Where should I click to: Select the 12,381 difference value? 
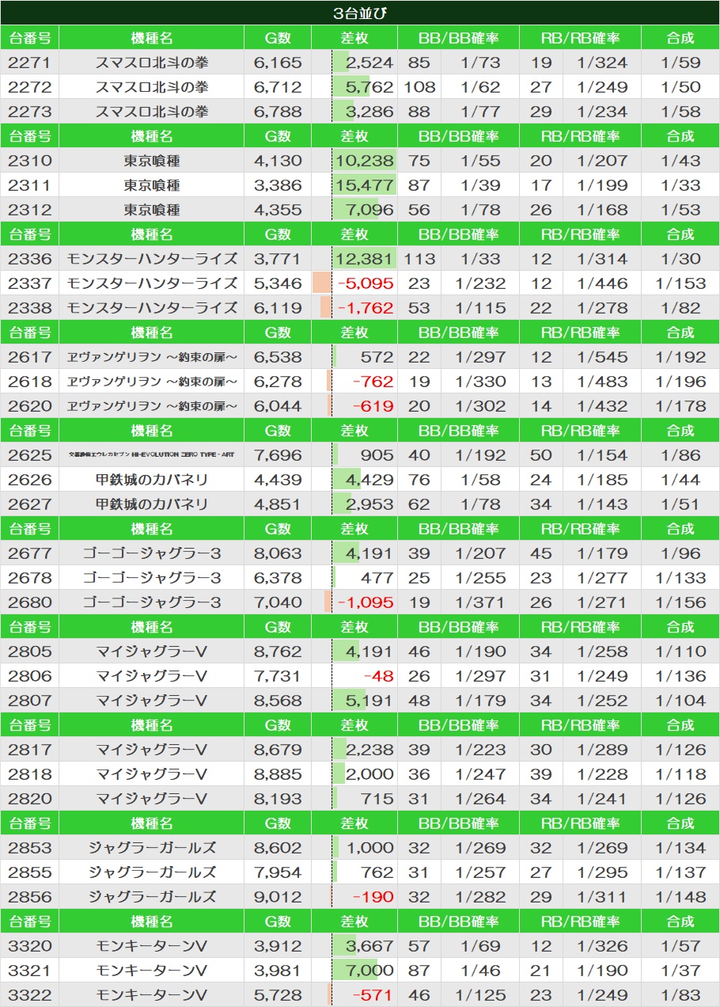point(364,259)
